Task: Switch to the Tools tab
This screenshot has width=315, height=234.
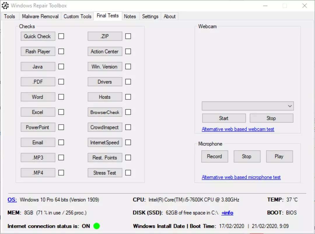Action: (9, 16)
